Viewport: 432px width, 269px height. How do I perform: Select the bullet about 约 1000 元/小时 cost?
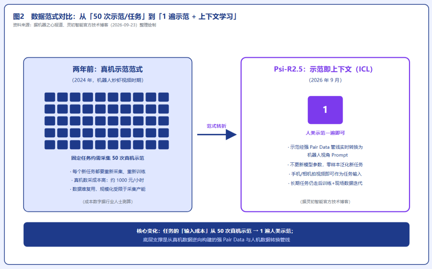click(108, 180)
